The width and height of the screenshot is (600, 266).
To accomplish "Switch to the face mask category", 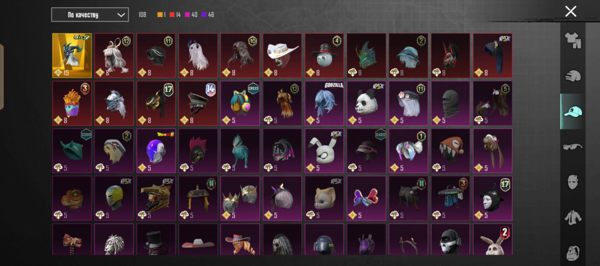I will [572, 181].
